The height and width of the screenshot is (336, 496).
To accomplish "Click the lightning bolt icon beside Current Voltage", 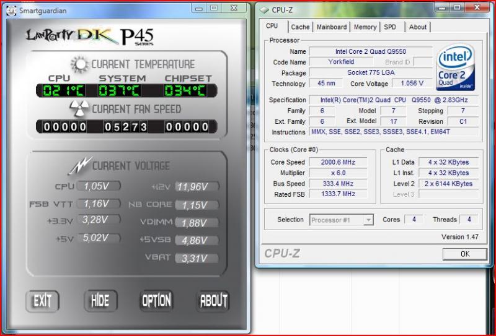I will (80, 165).
